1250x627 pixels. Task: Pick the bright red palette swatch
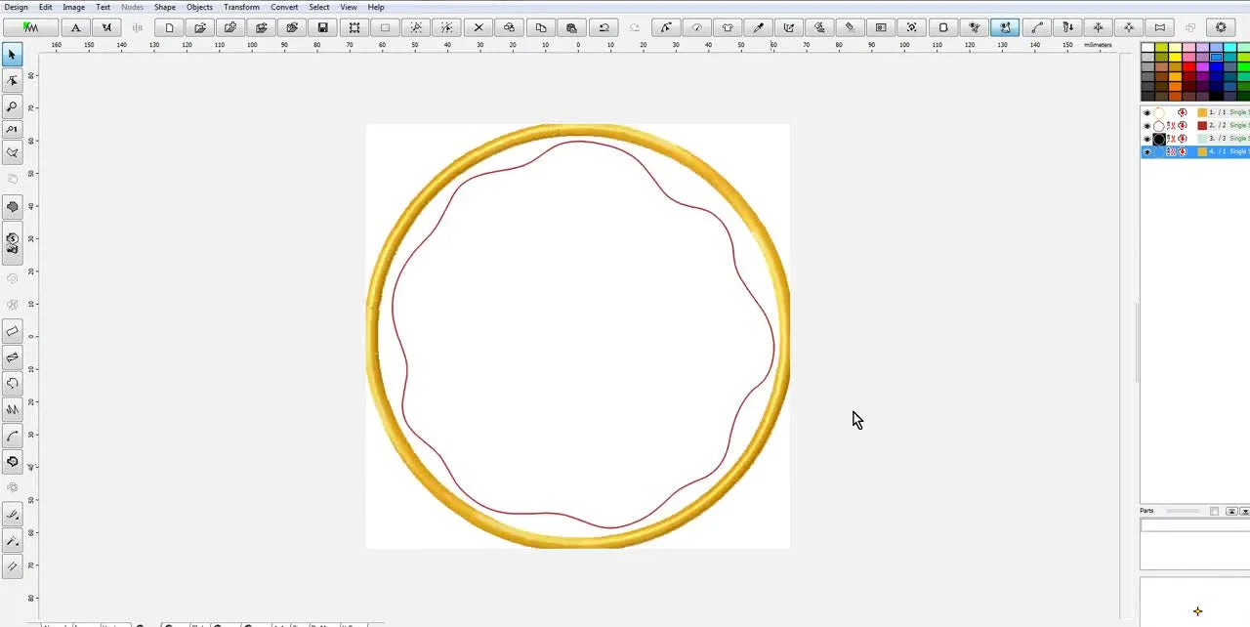pos(1189,66)
